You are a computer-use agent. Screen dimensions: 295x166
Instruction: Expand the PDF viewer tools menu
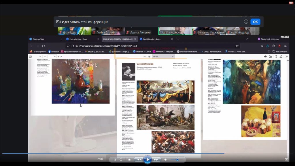pyautogui.click(x=287, y=56)
